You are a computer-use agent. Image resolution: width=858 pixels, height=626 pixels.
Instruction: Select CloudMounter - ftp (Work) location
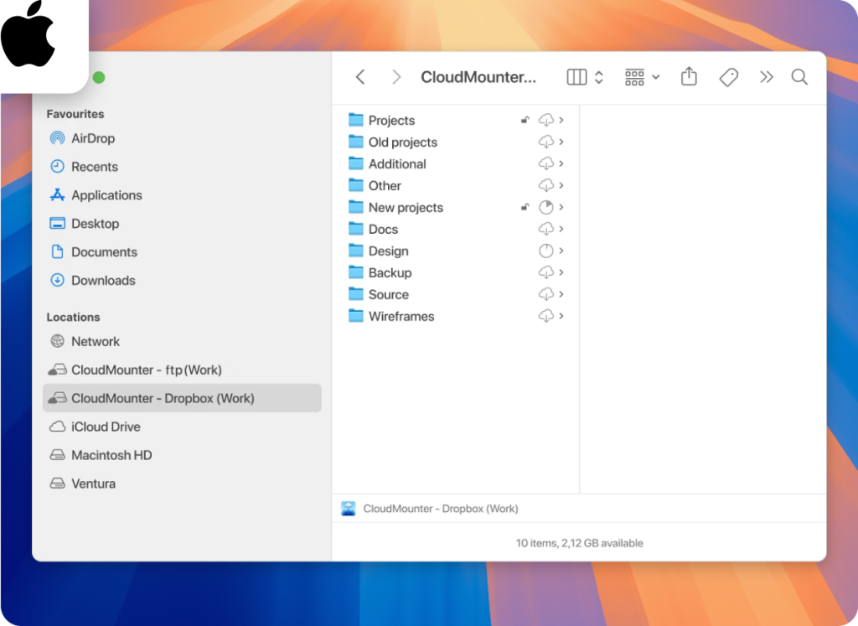pos(146,370)
